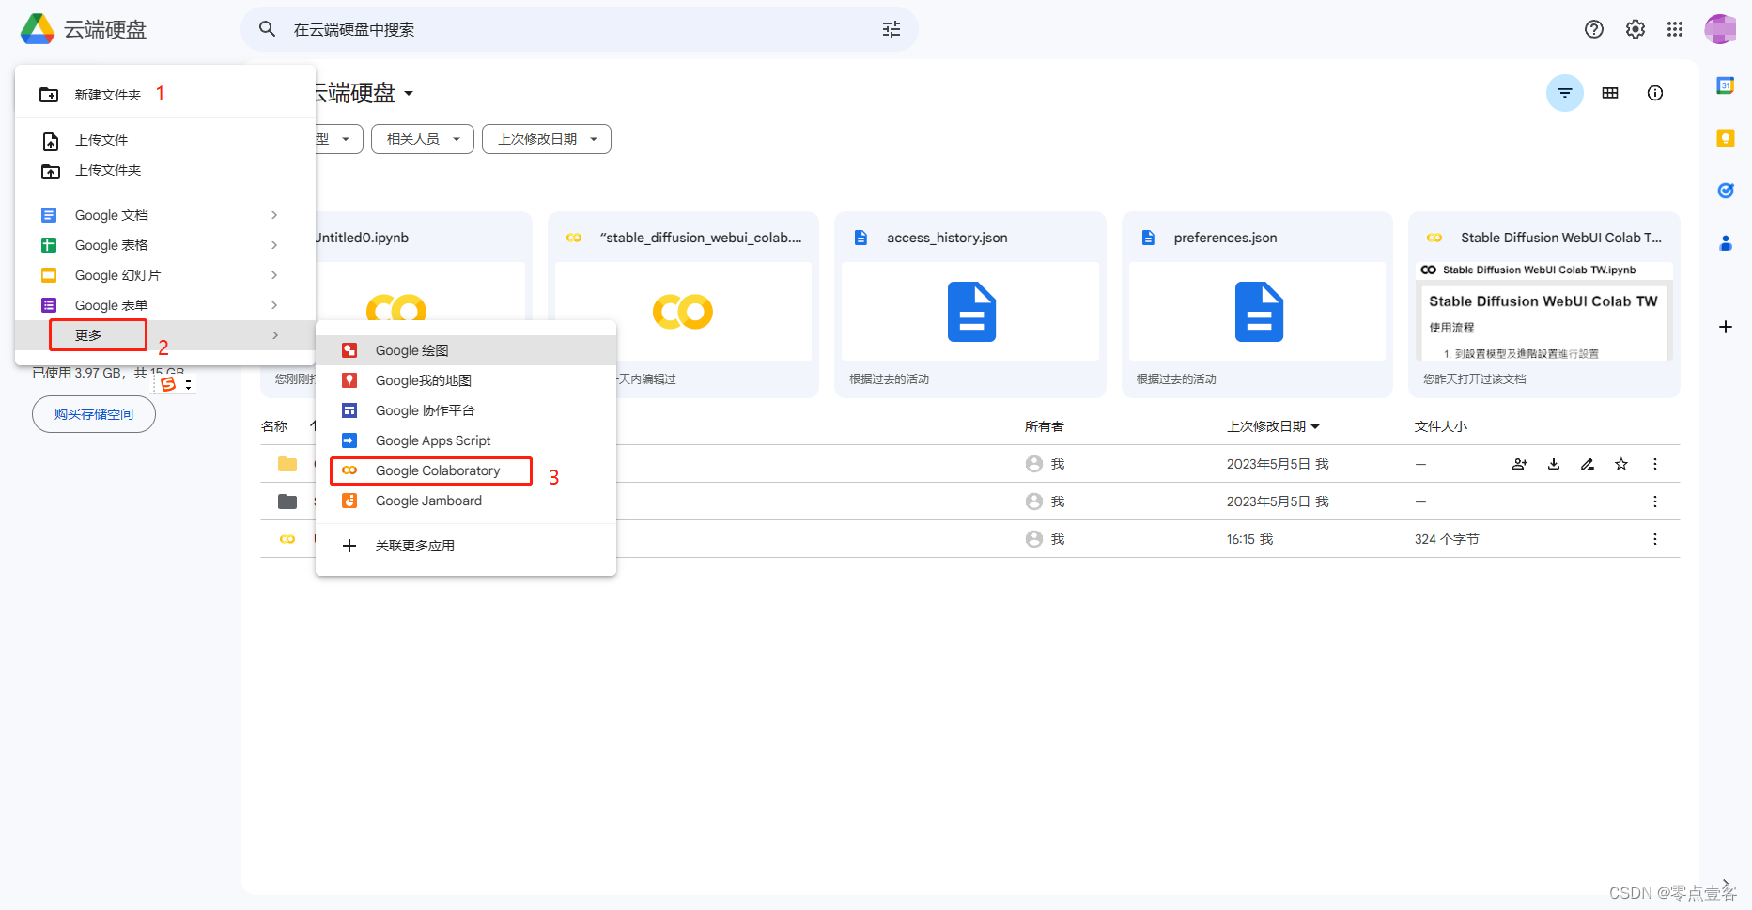
Task: Open the account avatar
Action: click(x=1720, y=29)
